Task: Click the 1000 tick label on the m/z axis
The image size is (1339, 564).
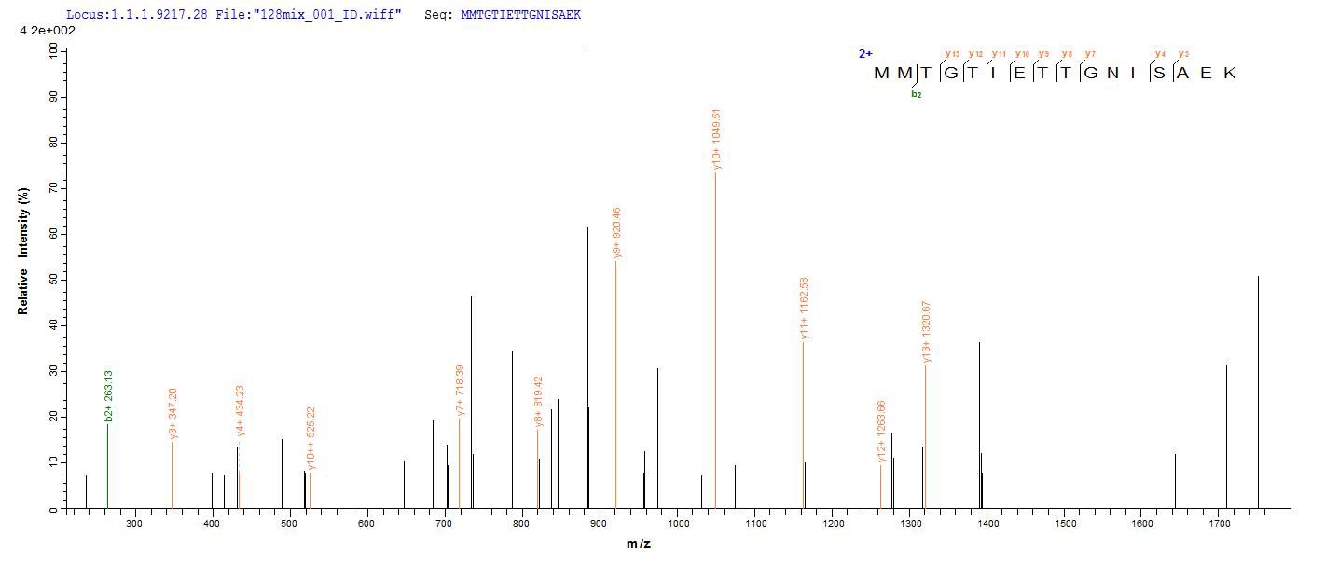Action: pyautogui.click(x=677, y=524)
